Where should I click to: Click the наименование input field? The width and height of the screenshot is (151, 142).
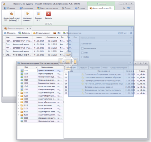(x=116, y=49)
